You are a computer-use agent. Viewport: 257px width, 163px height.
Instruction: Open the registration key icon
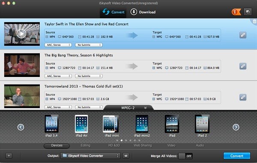pos(236,12)
